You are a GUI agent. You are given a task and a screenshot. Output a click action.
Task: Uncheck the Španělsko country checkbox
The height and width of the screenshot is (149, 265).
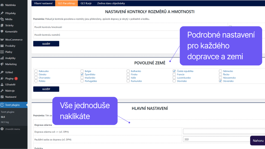click(x=82, y=74)
